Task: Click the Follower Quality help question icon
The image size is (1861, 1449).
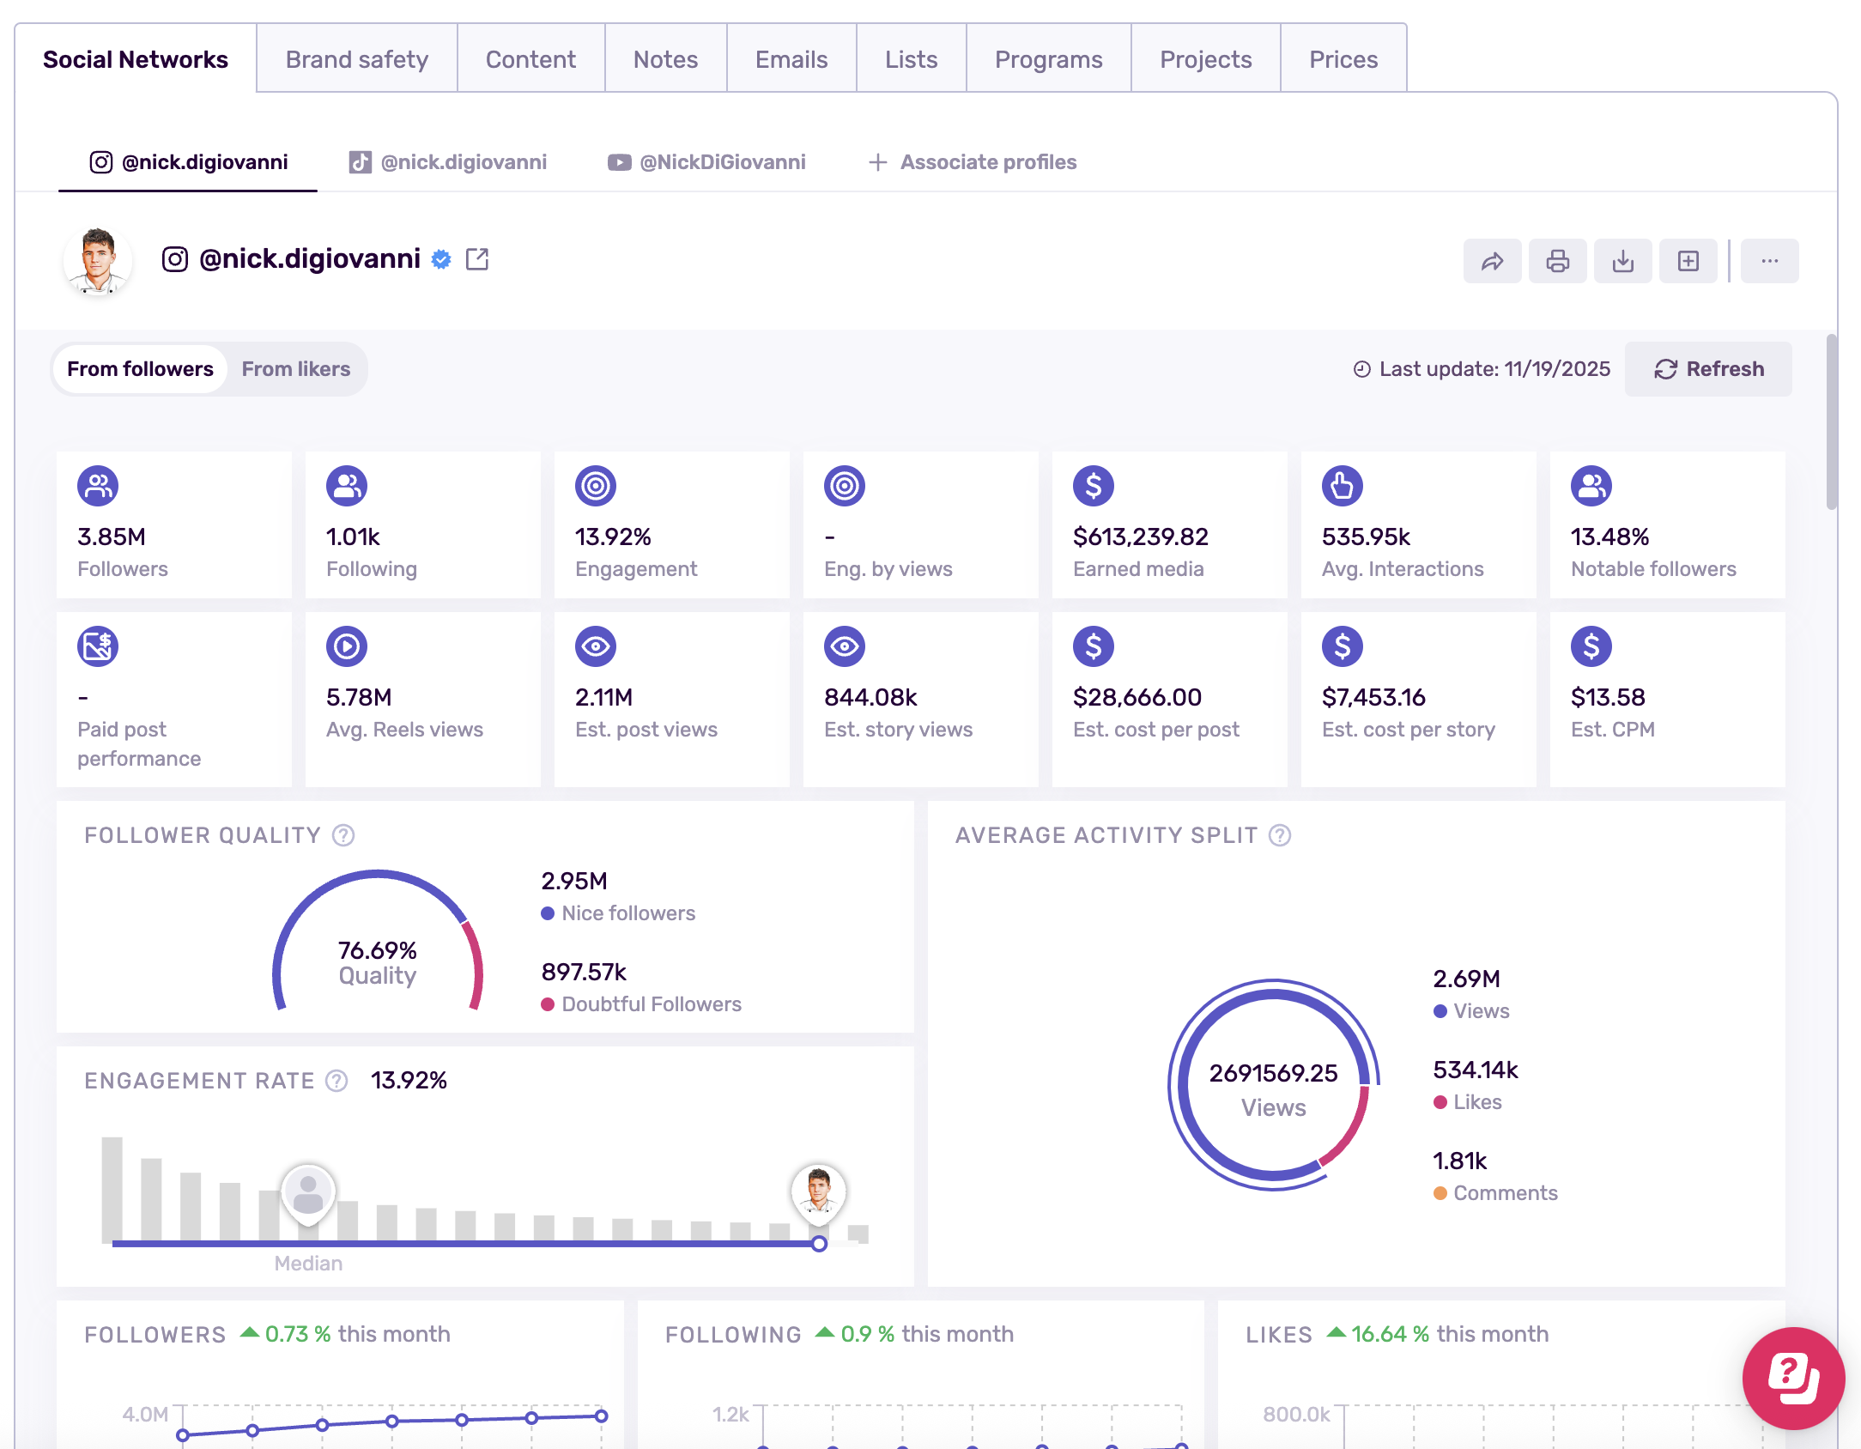Action: tap(343, 835)
